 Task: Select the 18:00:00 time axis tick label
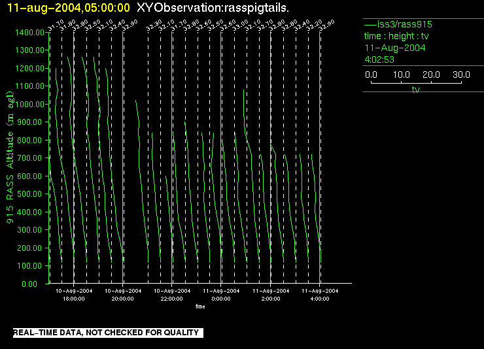[74, 298]
